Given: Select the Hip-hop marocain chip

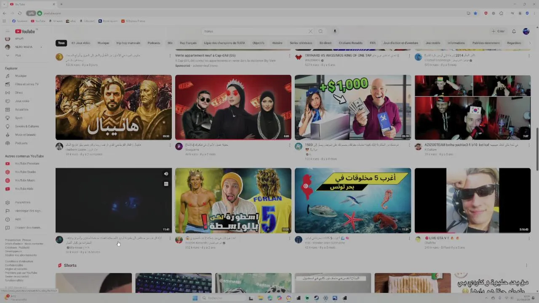Looking at the screenshot, I should 128,43.
